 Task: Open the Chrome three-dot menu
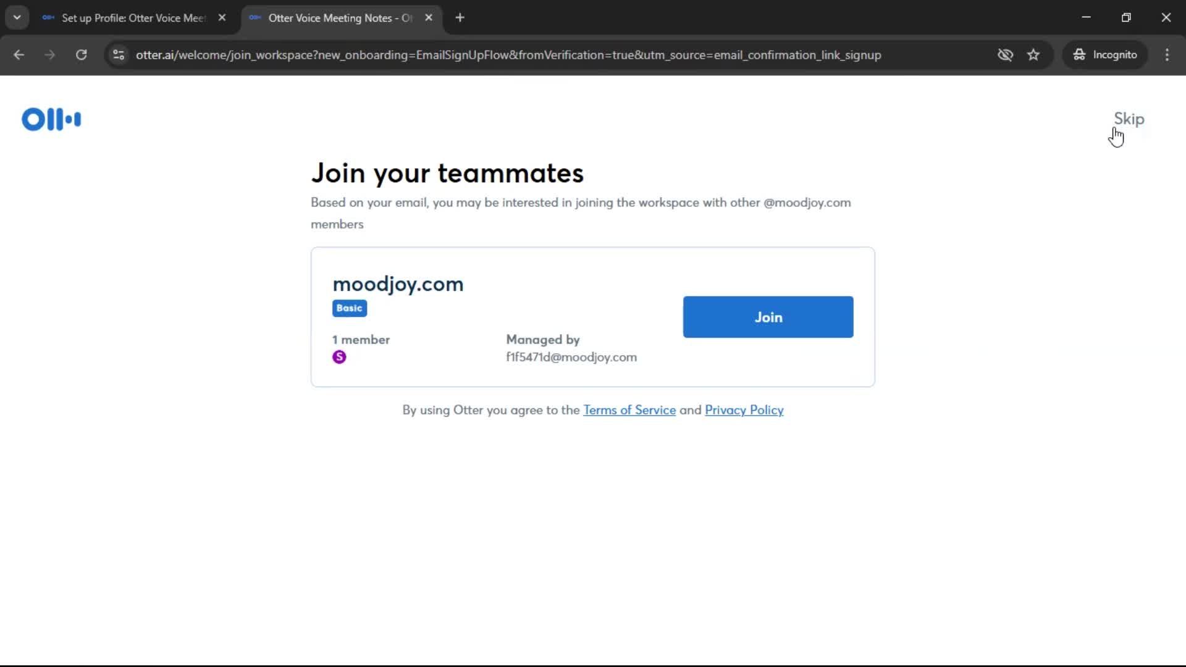[x=1167, y=55]
